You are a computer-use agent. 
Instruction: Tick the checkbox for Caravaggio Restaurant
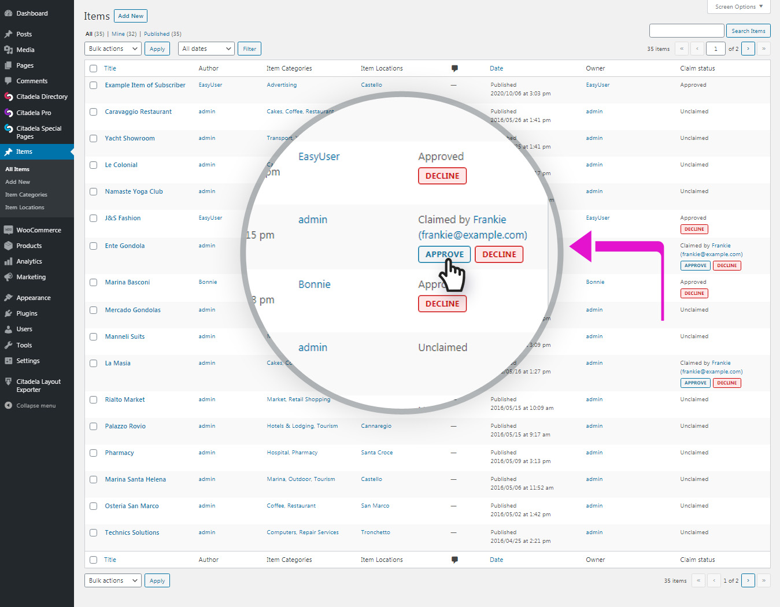coord(93,112)
